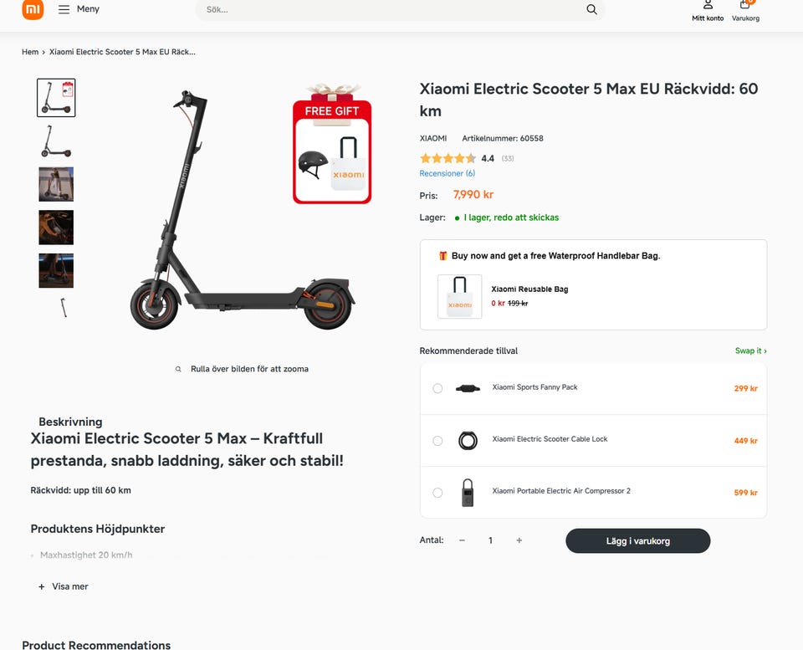
Task: Click the search magnifier icon
Action: click(x=591, y=9)
